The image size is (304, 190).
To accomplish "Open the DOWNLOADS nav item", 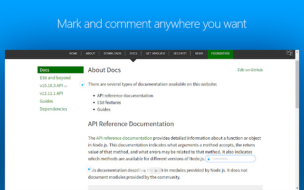I will pos(113,54).
